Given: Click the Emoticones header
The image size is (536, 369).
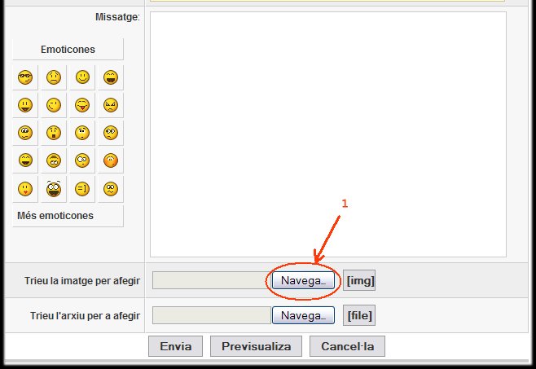Looking at the screenshot, I should click(68, 49).
